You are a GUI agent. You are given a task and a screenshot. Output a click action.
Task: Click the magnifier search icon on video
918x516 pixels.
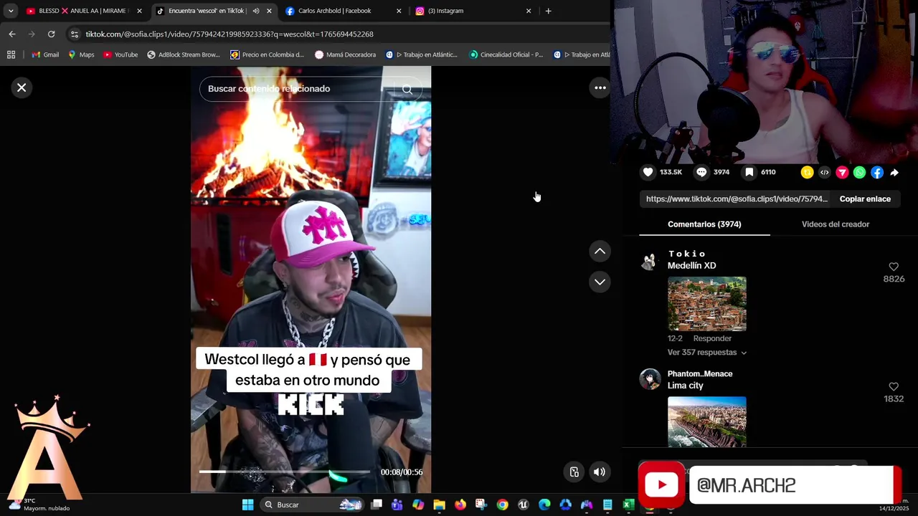click(407, 89)
